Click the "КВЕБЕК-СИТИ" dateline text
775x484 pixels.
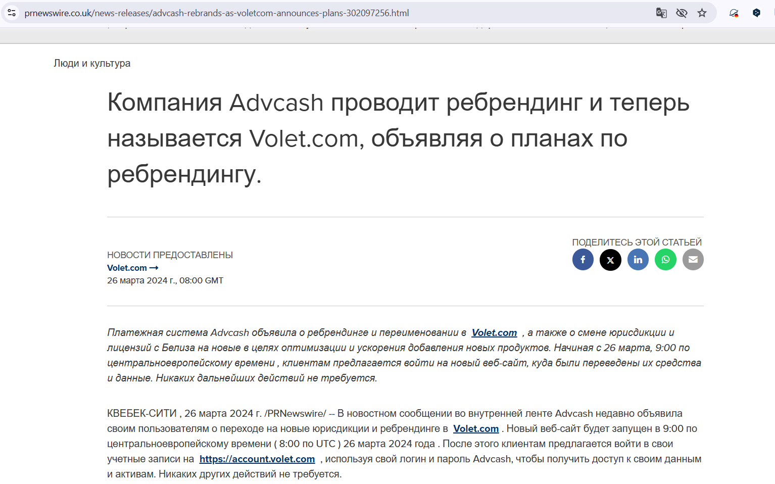[x=141, y=413]
